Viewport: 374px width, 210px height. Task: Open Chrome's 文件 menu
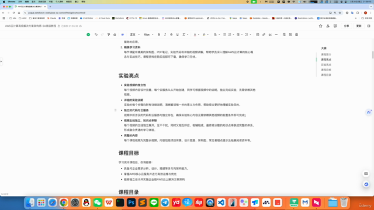click(x=20, y=2)
